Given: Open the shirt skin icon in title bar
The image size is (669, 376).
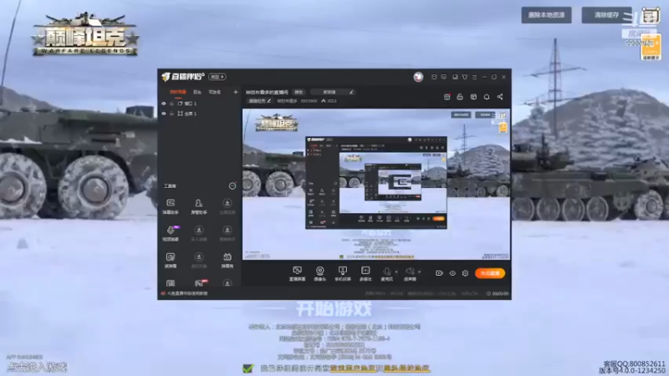Looking at the screenshot, I should 465,77.
